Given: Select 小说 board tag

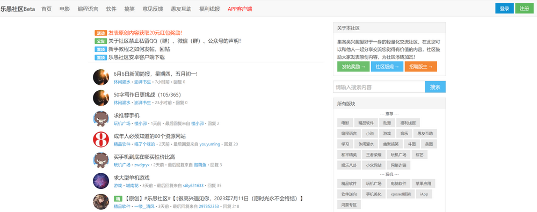Looking at the screenshot, I should [x=369, y=134].
